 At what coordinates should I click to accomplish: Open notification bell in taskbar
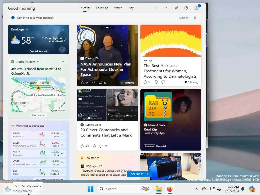point(243,189)
